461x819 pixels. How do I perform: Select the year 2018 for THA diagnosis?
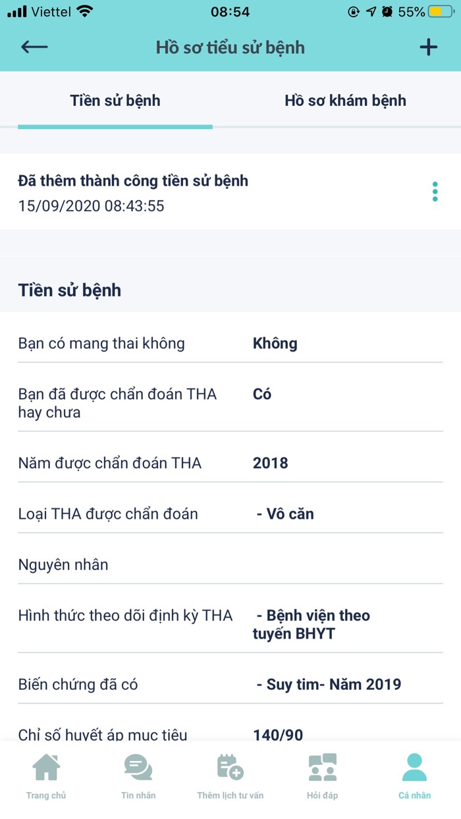tap(269, 463)
